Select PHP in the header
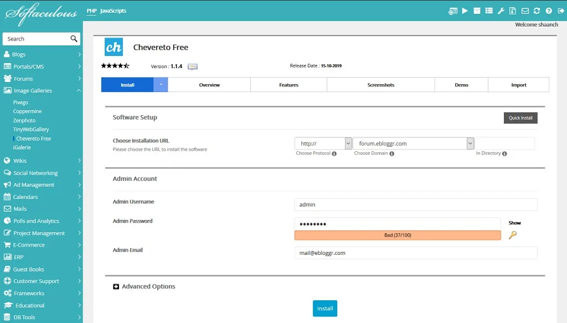567x323 pixels. coord(92,11)
